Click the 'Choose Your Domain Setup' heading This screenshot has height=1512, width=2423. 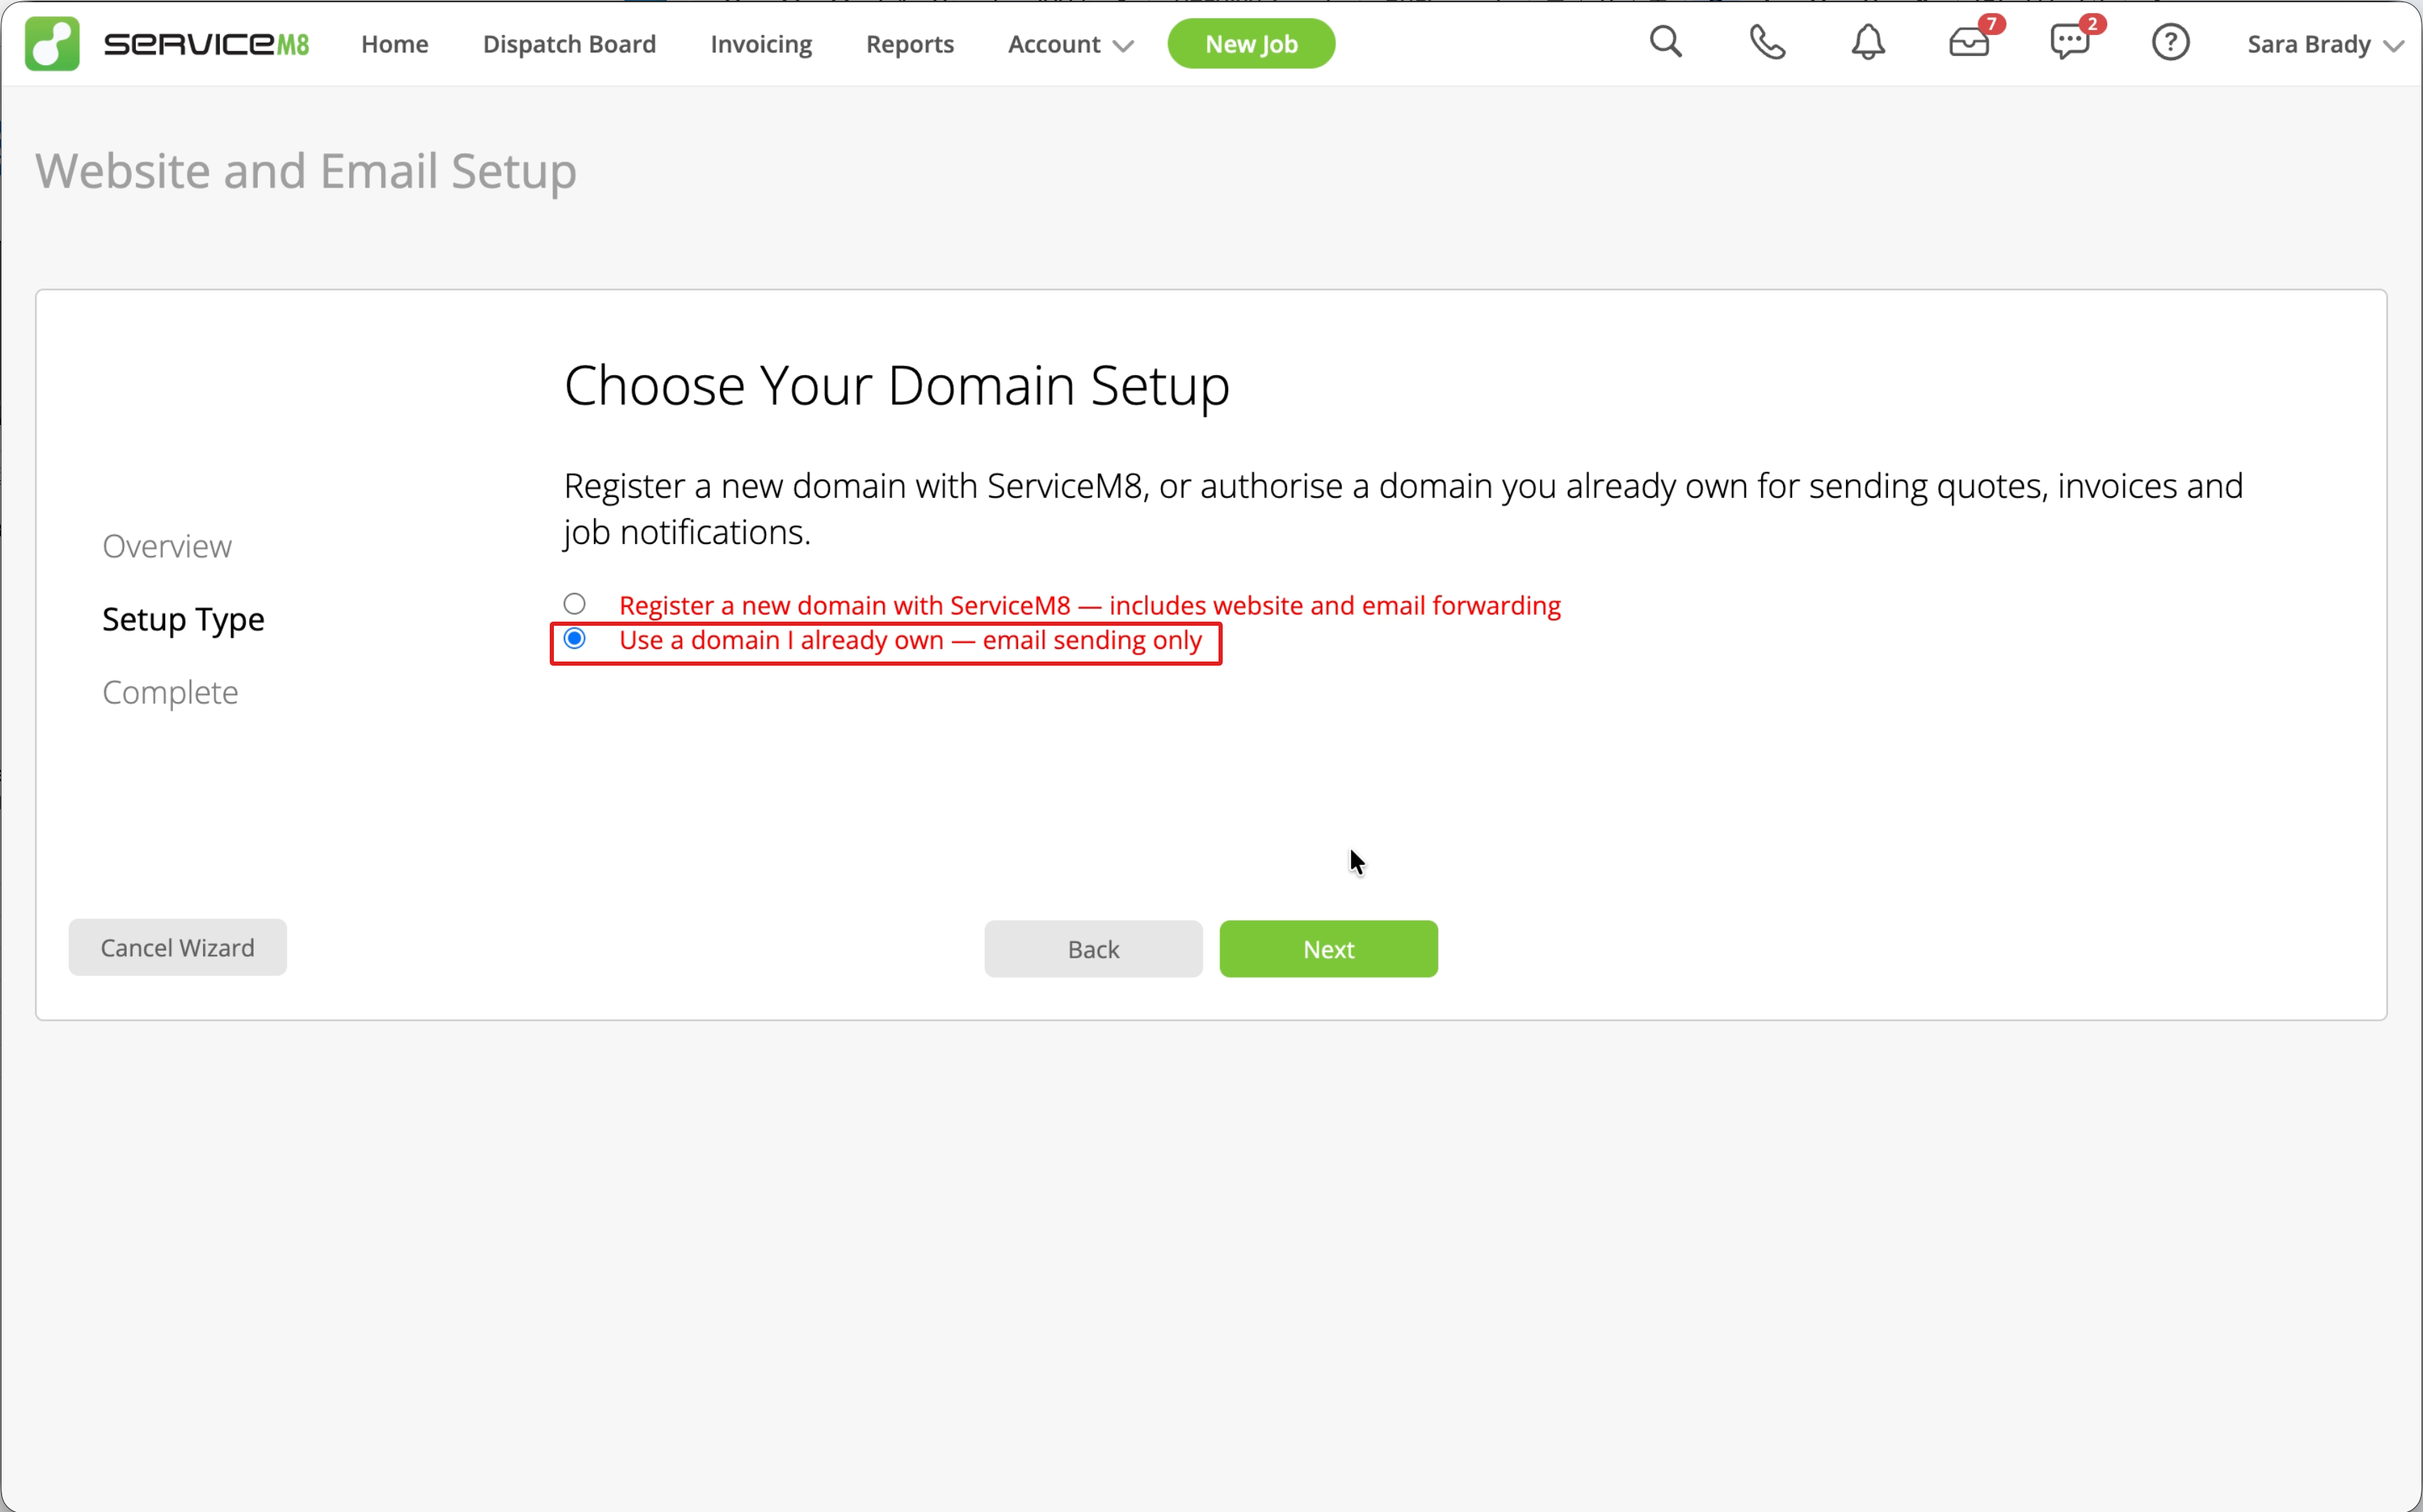pos(896,386)
